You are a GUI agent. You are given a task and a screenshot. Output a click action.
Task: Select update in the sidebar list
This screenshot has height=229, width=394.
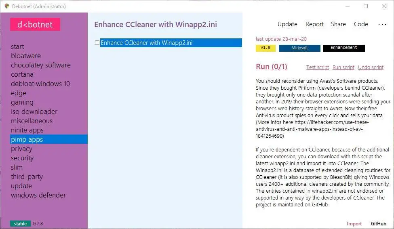(21, 186)
